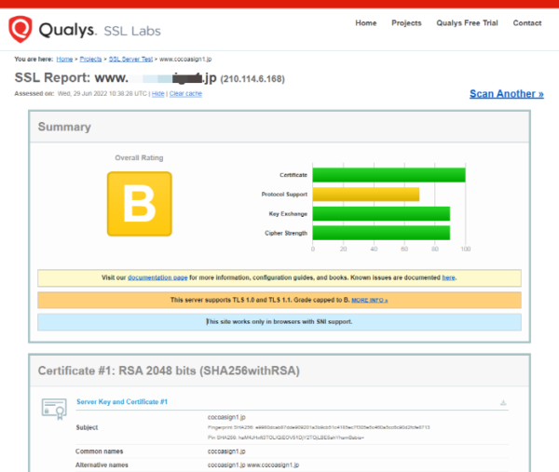559x472 pixels.
Task: Open the Home navigation item
Action: pyautogui.click(x=366, y=23)
